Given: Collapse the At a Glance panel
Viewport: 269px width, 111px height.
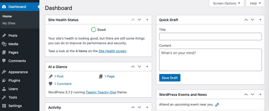Looking at the screenshot, I should pyautogui.click(x=147, y=67).
